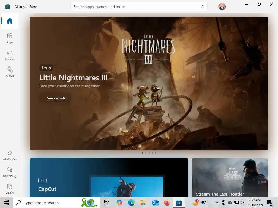
Task: Open the CapCut ad card
Action: click(x=109, y=178)
